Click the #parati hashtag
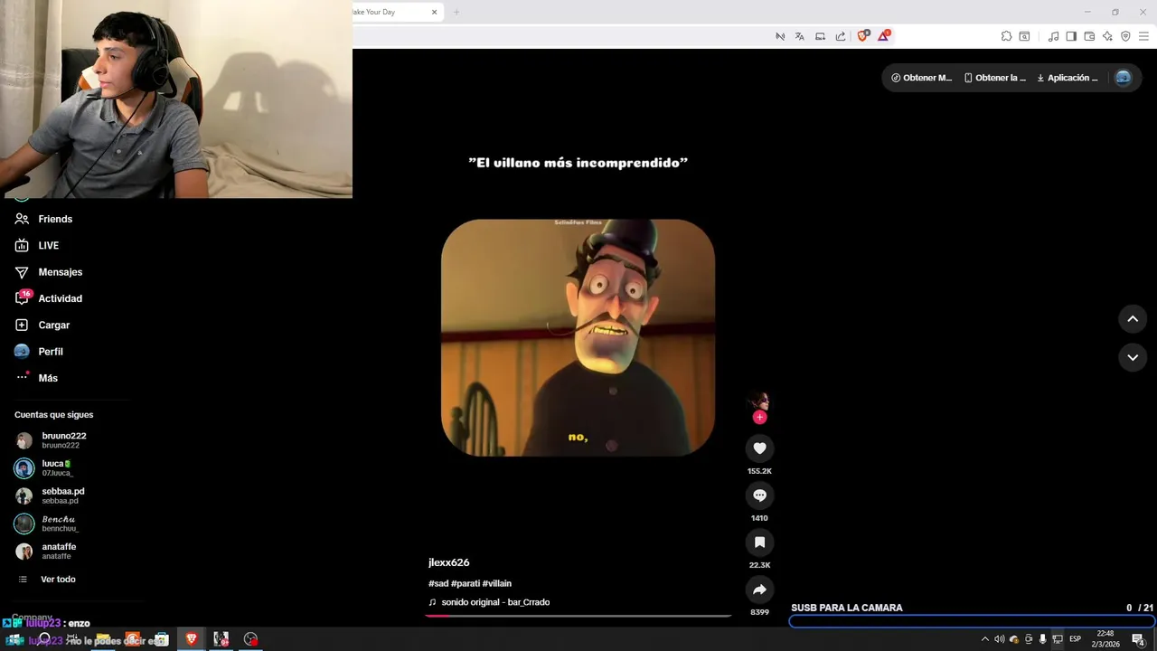The image size is (1157, 651). (x=466, y=584)
